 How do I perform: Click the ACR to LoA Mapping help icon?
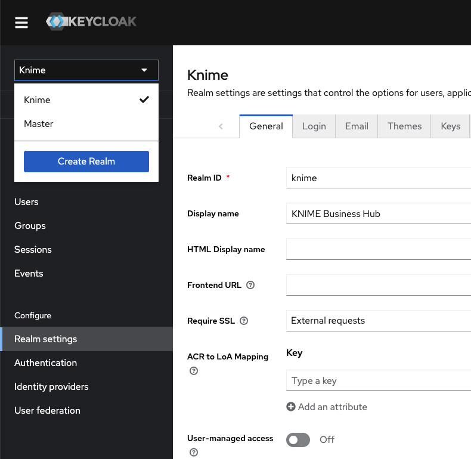pos(193,371)
